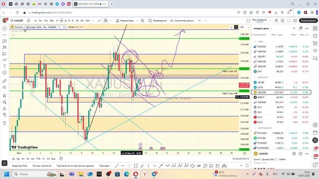
Task: Open the XAUUSD symbol search
Action: 17,20
